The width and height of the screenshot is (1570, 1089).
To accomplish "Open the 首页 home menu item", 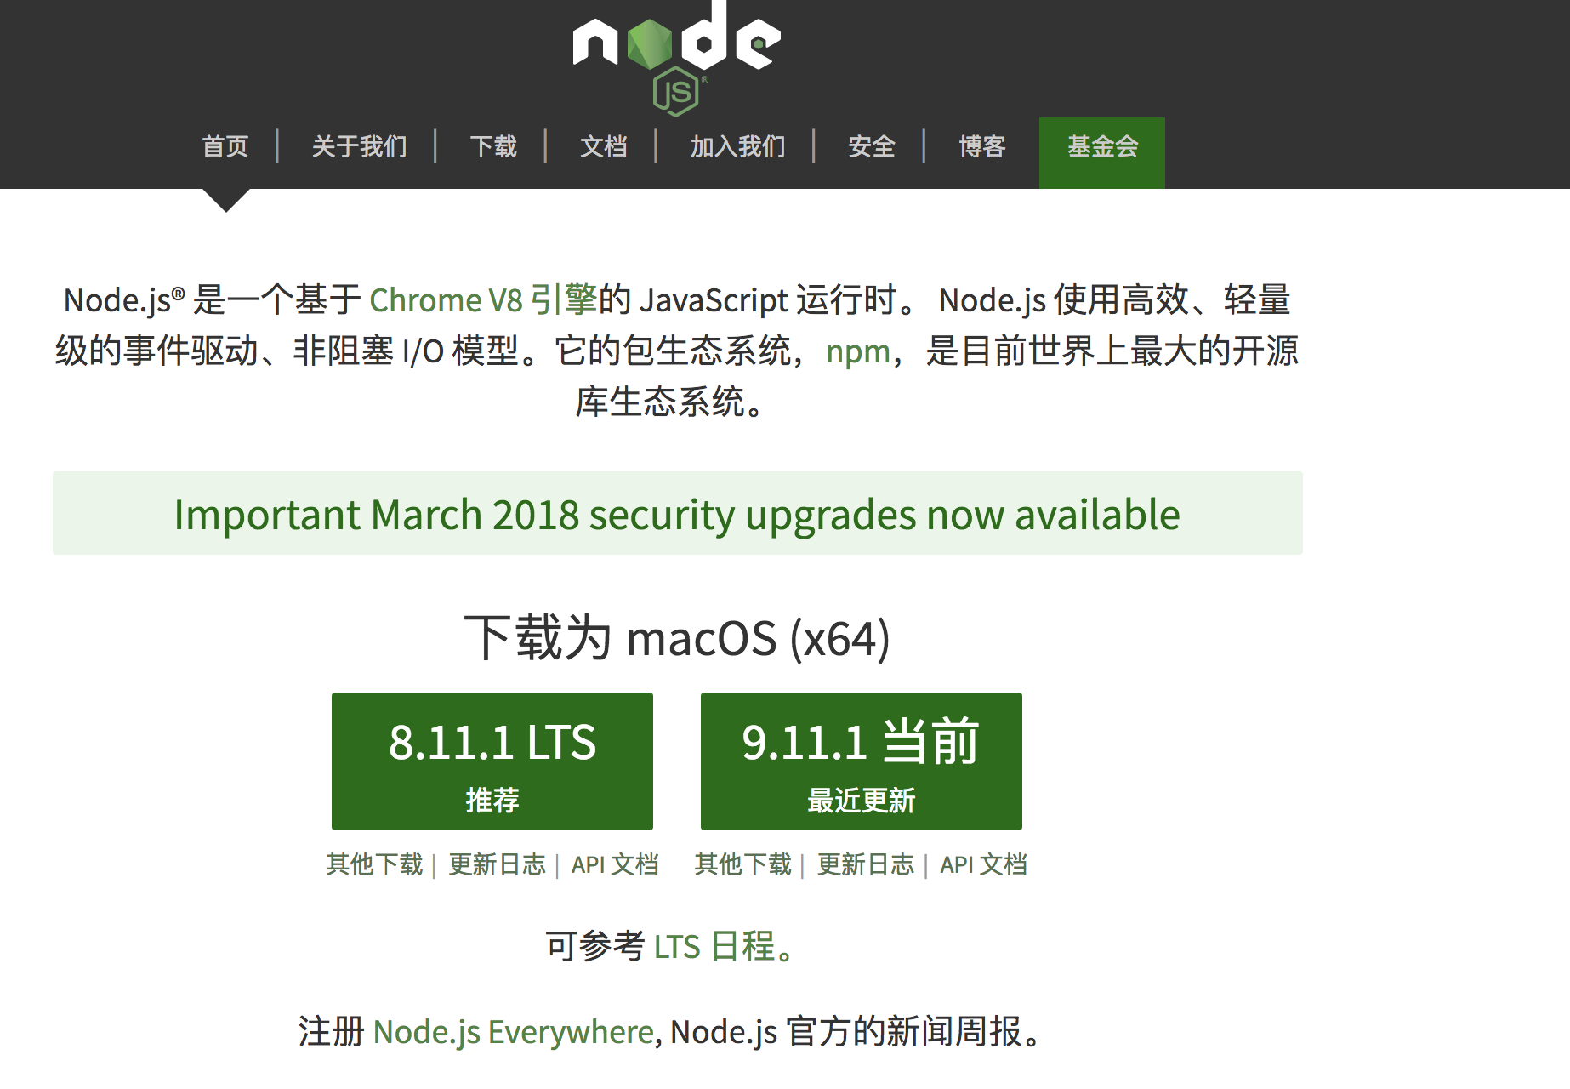I will (x=225, y=147).
